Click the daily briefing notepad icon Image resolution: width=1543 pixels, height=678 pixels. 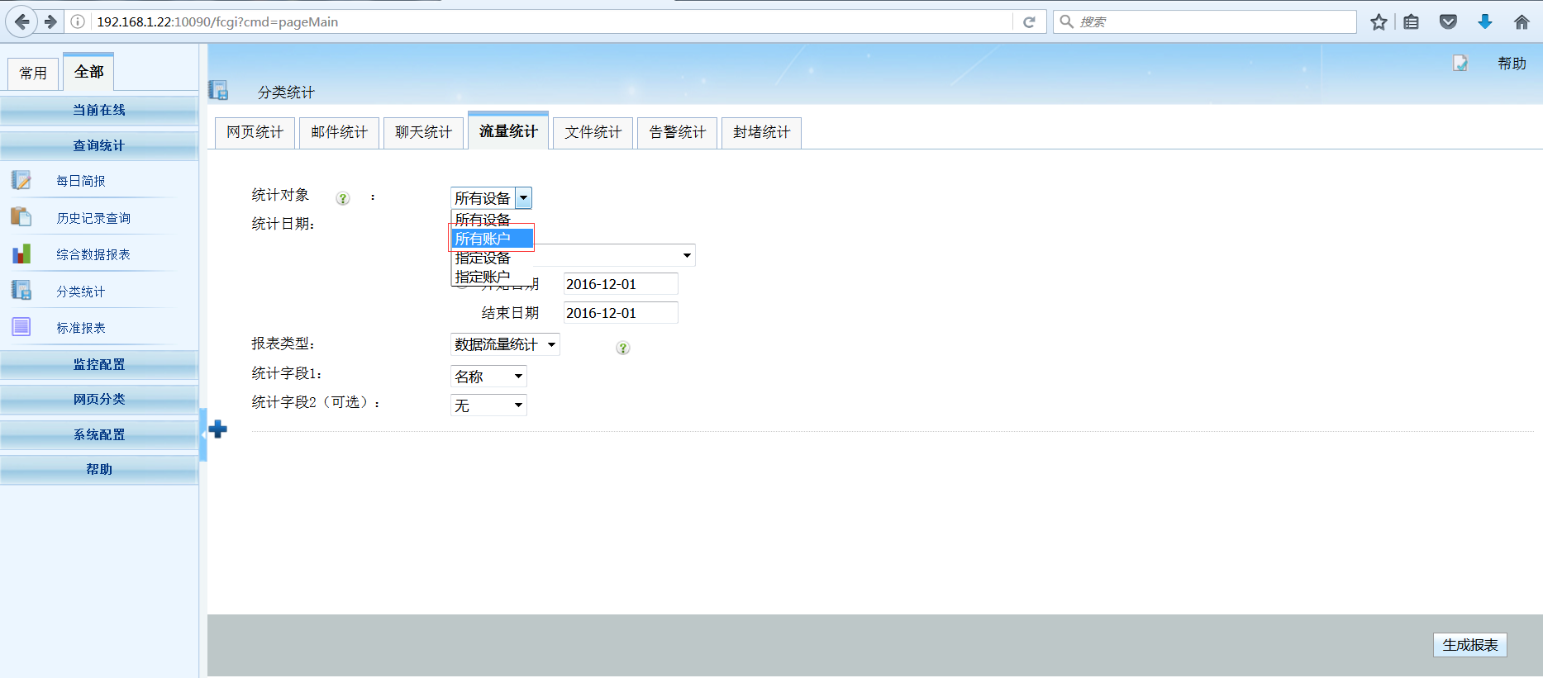pyautogui.click(x=21, y=180)
